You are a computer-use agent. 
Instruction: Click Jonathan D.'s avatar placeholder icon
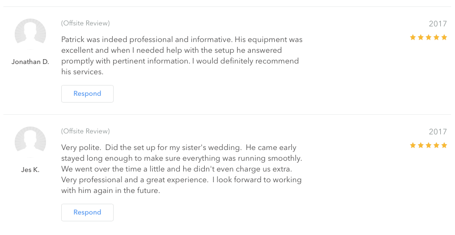pyautogui.click(x=30, y=34)
